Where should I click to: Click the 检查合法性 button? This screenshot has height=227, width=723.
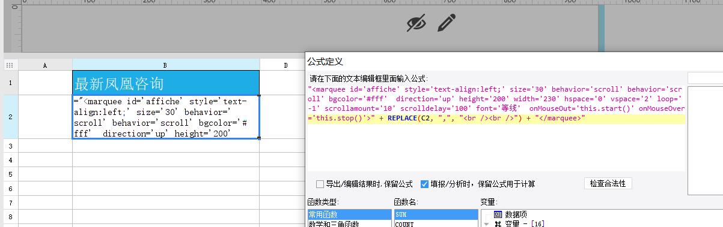(608, 183)
